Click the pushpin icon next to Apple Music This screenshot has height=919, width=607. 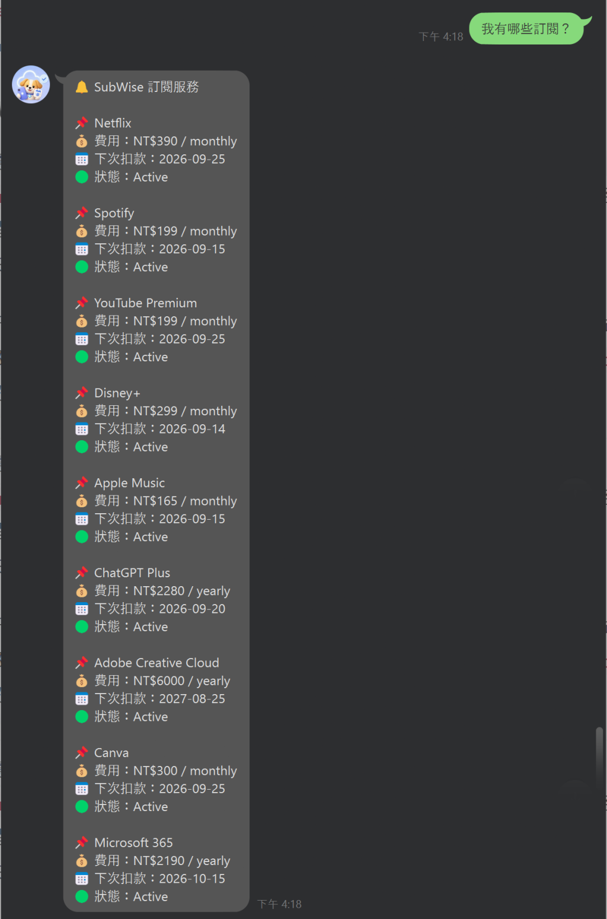point(82,483)
